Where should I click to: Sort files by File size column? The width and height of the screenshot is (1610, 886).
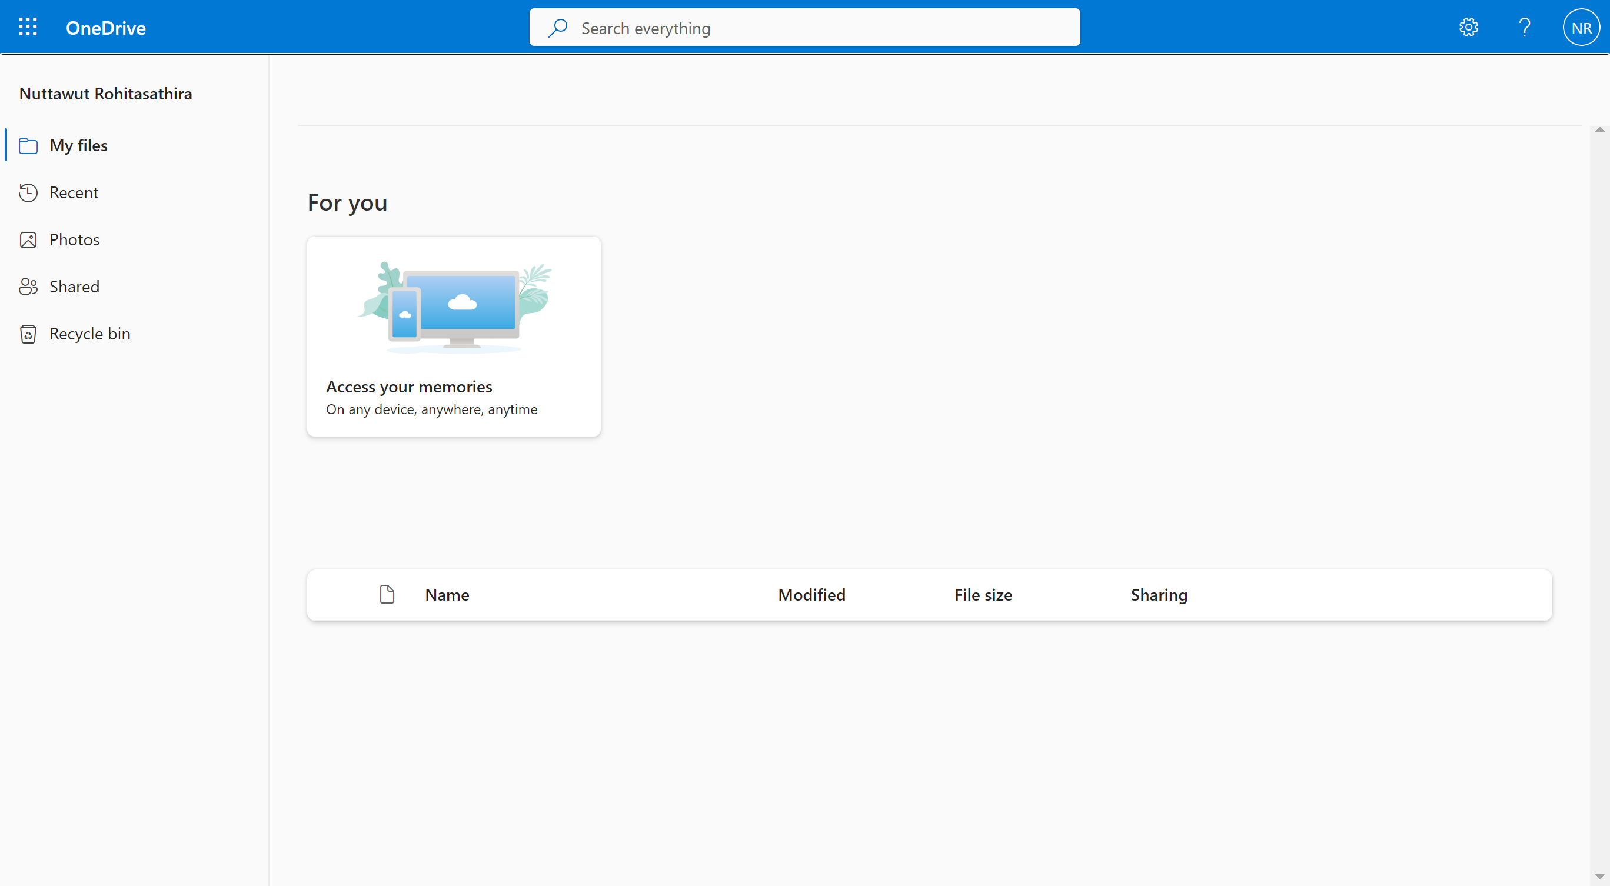(x=983, y=595)
